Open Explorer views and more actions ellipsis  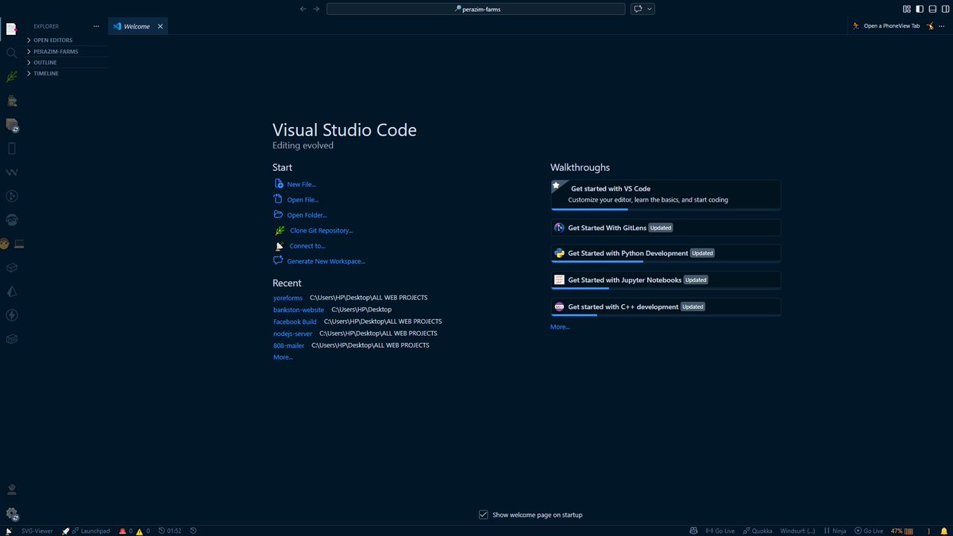[96, 25]
